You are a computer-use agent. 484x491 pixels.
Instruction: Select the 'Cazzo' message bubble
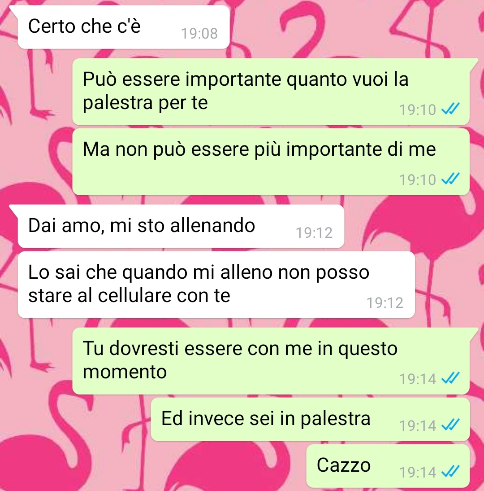pos(388,466)
